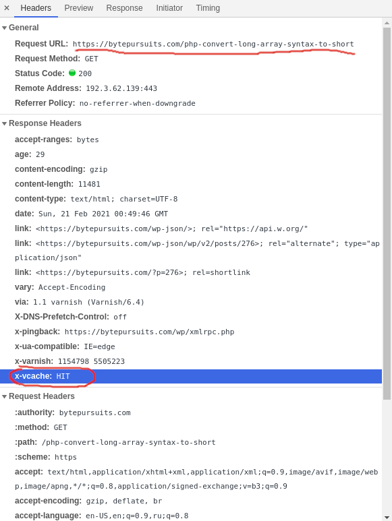
Task: Collapse the Request Headers section
Action: [x=4, y=397]
